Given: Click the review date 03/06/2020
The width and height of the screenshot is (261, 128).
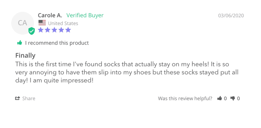Looking at the screenshot, I should [x=231, y=16].
